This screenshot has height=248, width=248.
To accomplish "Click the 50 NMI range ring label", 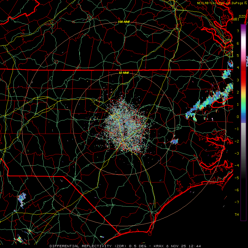I will point(124,73).
